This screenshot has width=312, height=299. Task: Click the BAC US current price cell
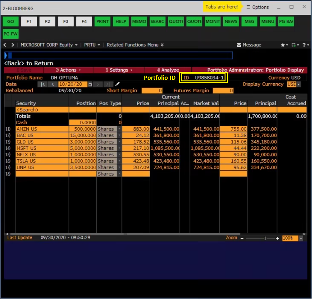[x=136, y=135]
